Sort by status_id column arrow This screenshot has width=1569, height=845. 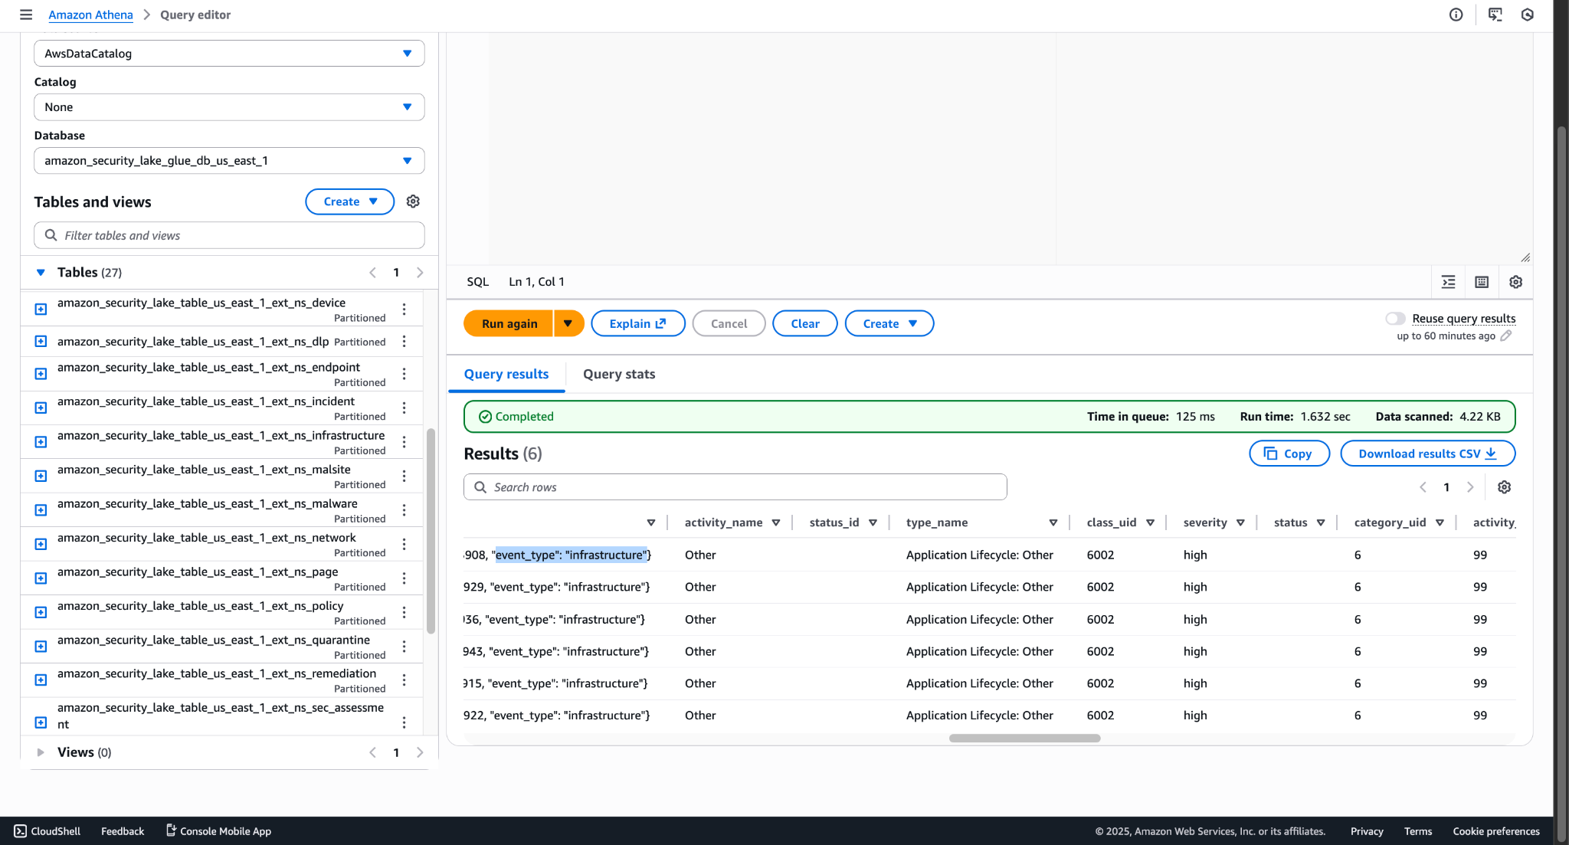[873, 522]
